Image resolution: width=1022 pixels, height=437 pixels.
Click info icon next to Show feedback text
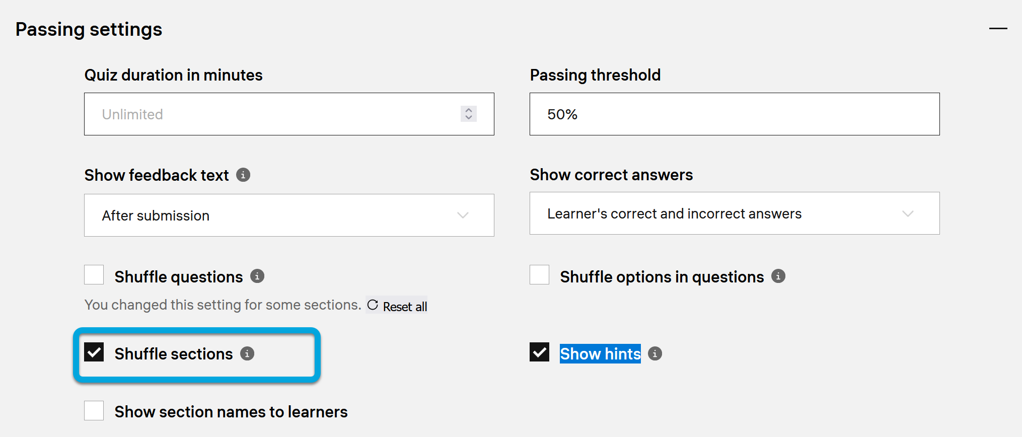coord(243,175)
